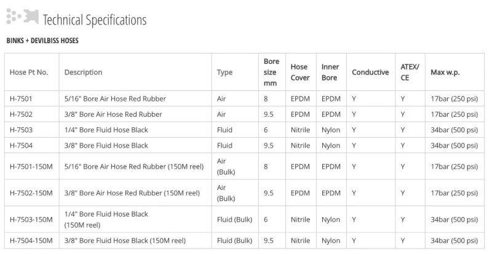Select the Hose Cover column header
Screen dimensions: 492x254
click(300, 72)
